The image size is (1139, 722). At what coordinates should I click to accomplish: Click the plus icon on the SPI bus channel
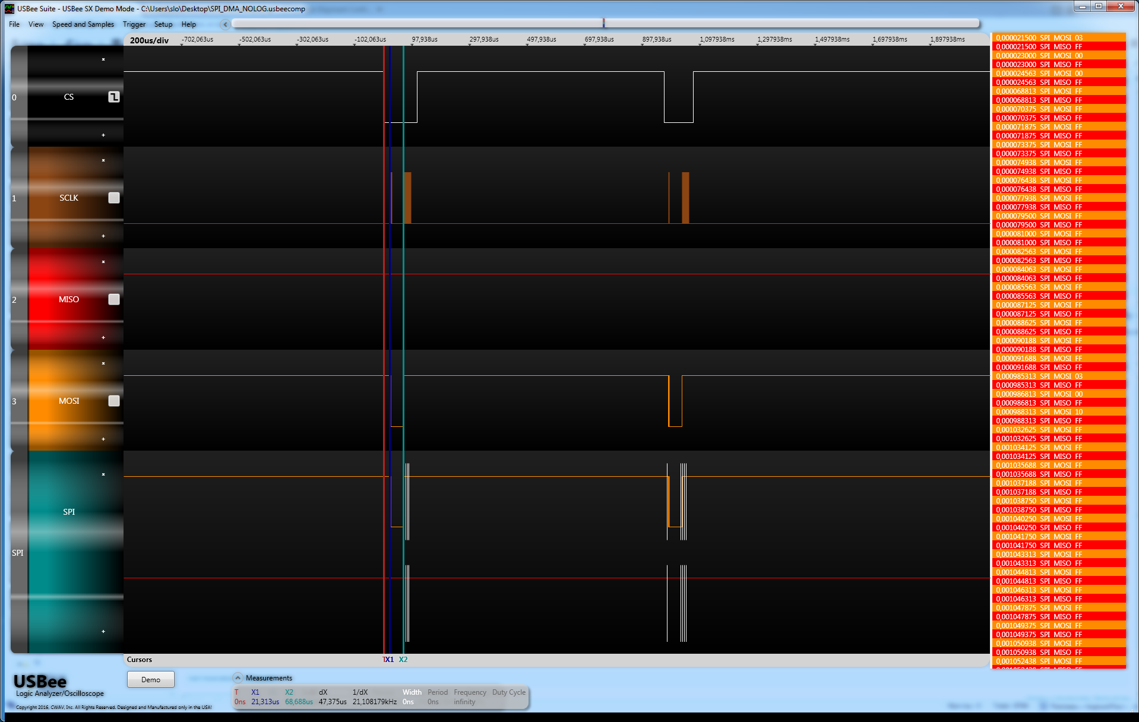click(103, 632)
